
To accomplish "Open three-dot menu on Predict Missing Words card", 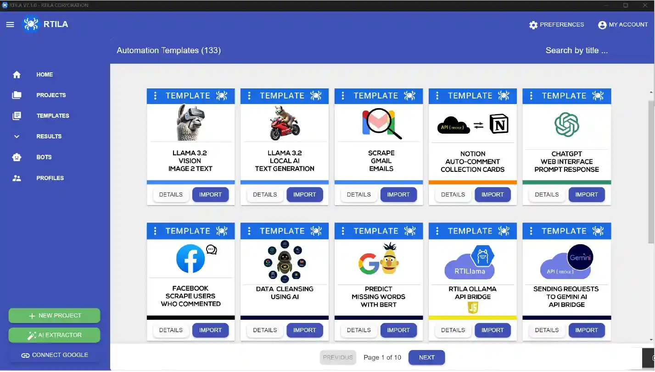I will click(x=343, y=231).
